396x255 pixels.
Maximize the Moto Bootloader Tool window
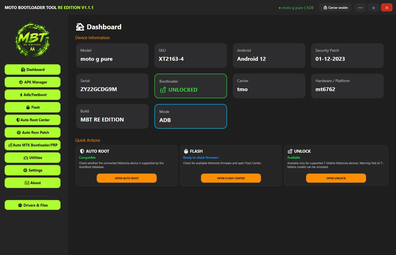tap(373, 8)
